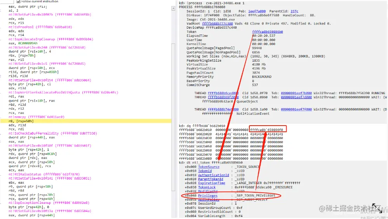
Task: Open the THREAD link ffffb688b6ced080
Action: pos(223,93)
